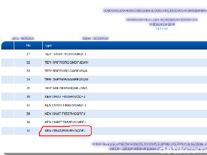Select the XEN13RMT Type value in row 37
Image resolution: width=207 pixels, height=155 pixels.
click(x=65, y=105)
